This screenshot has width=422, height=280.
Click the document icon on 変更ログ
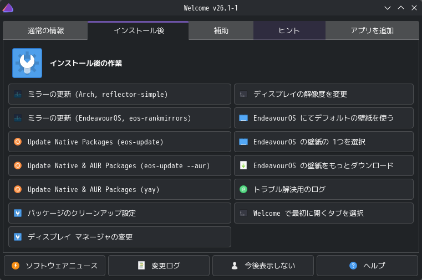point(141,266)
